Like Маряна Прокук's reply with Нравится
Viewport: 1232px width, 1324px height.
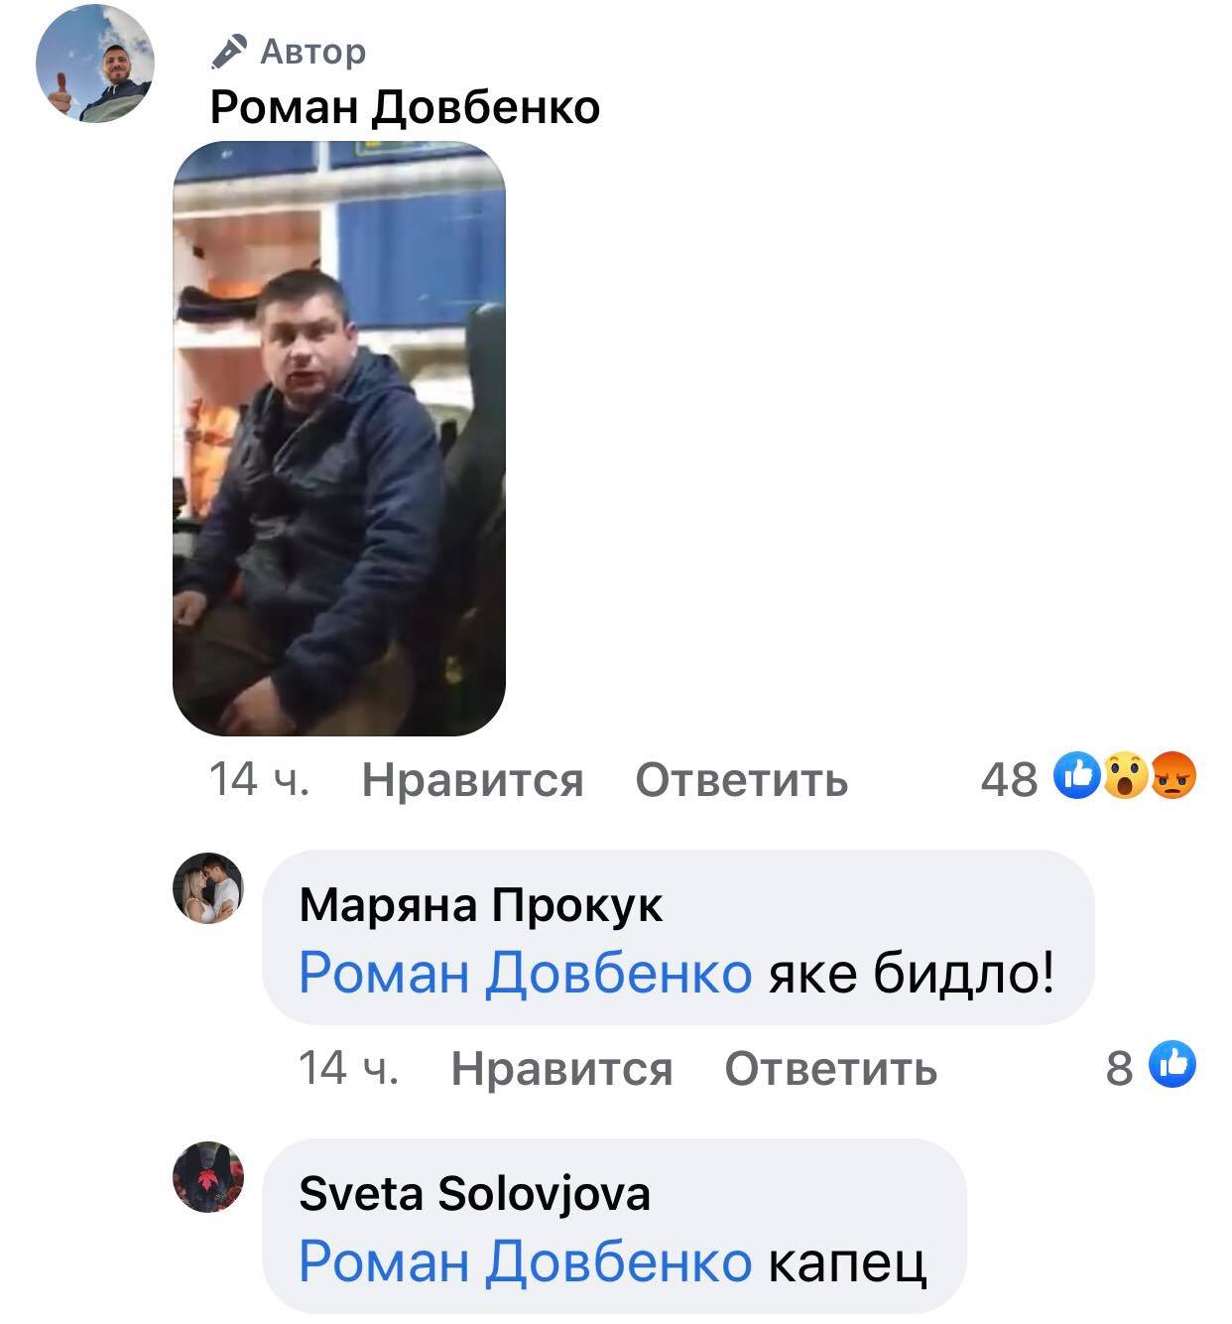click(561, 1069)
